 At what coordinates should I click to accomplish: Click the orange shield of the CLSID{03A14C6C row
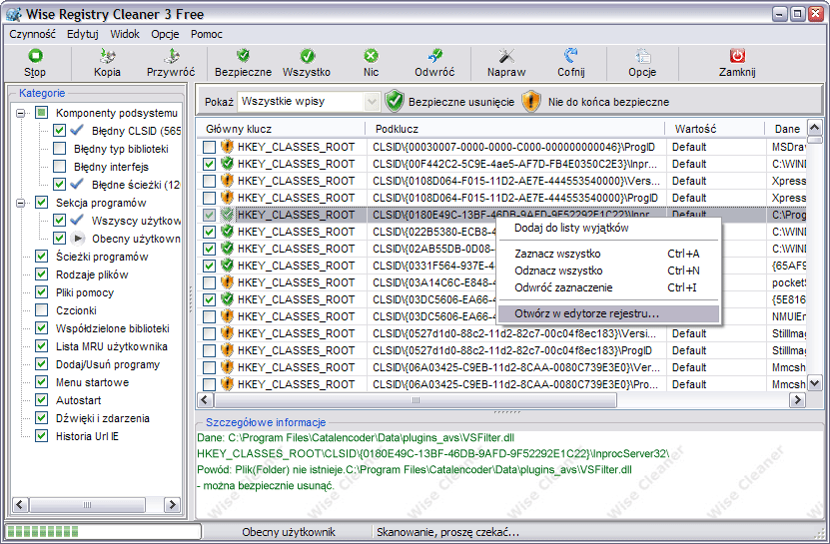(227, 282)
